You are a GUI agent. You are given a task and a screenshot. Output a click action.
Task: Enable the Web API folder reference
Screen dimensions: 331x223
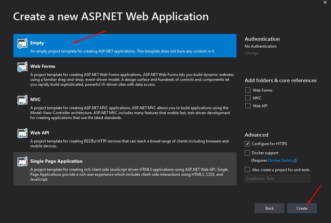click(x=248, y=106)
